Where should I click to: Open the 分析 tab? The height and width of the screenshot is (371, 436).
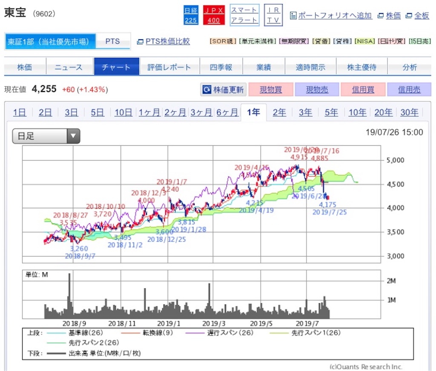coord(410,66)
